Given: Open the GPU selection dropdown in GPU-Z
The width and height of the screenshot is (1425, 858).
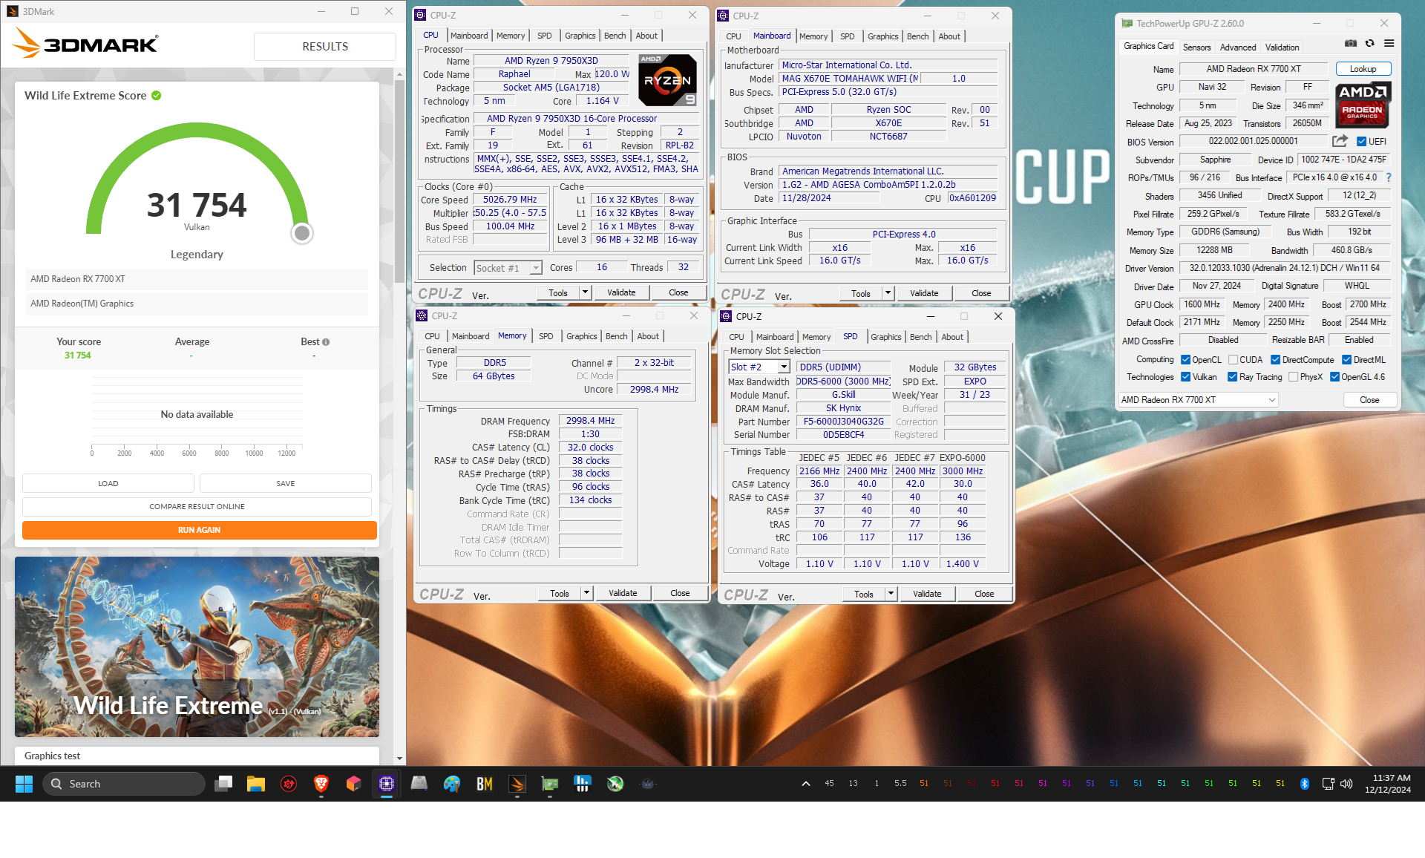Looking at the screenshot, I should point(1198,400).
